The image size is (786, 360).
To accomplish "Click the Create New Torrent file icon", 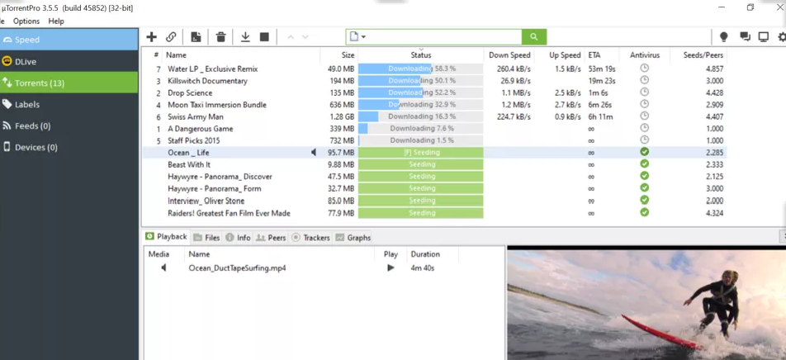I will point(196,37).
